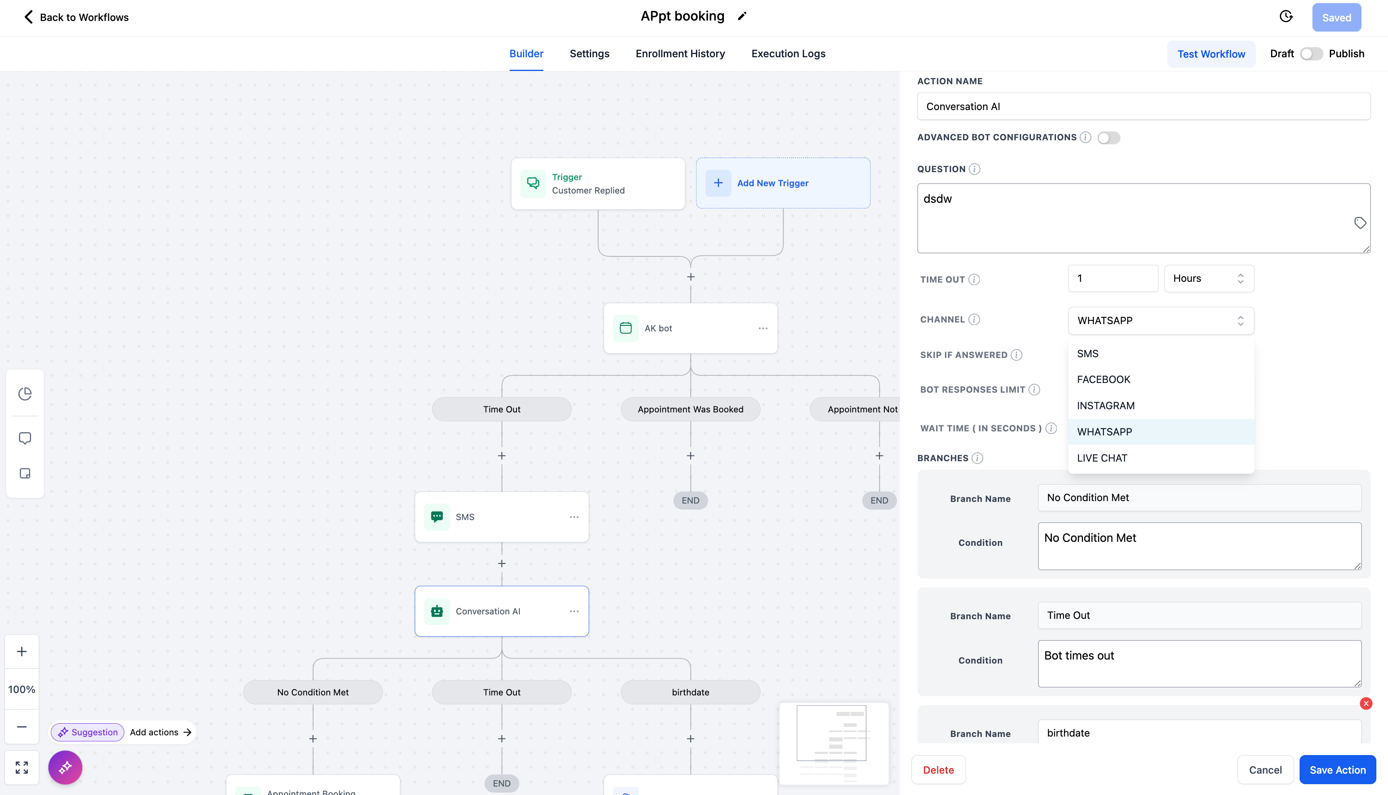
Task: Click the tag icon in Question field
Action: (1360, 223)
